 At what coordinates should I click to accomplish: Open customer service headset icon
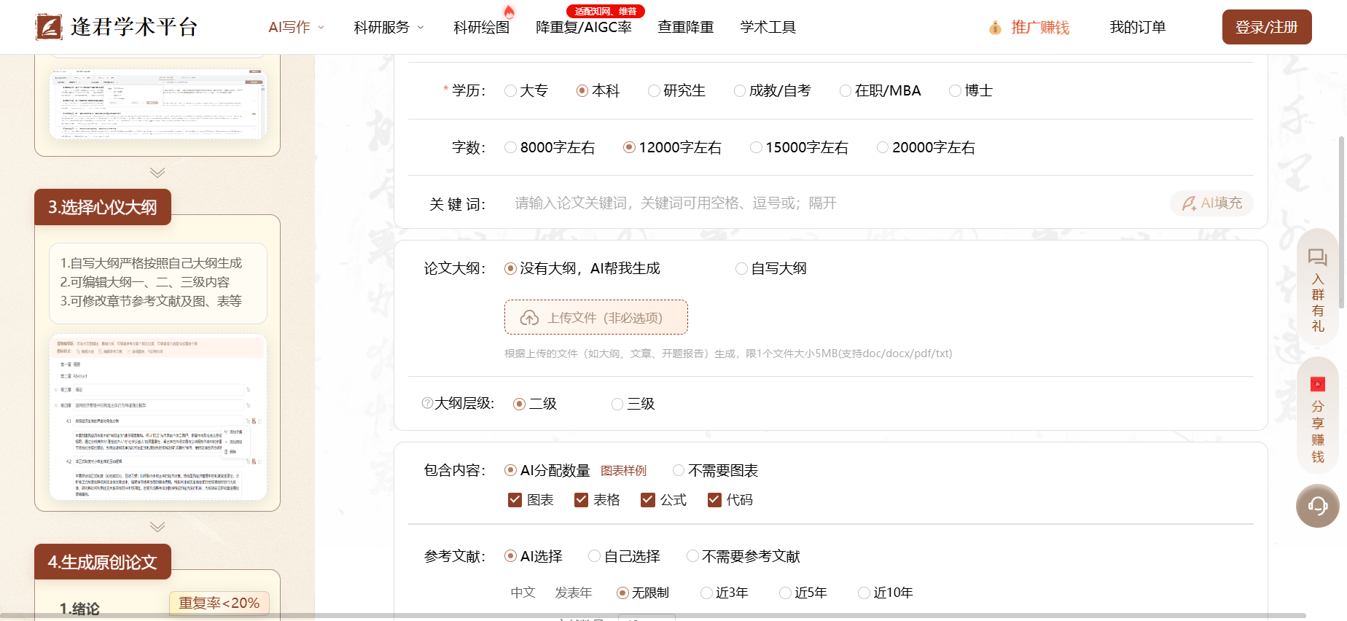(x=1318, y=506)
